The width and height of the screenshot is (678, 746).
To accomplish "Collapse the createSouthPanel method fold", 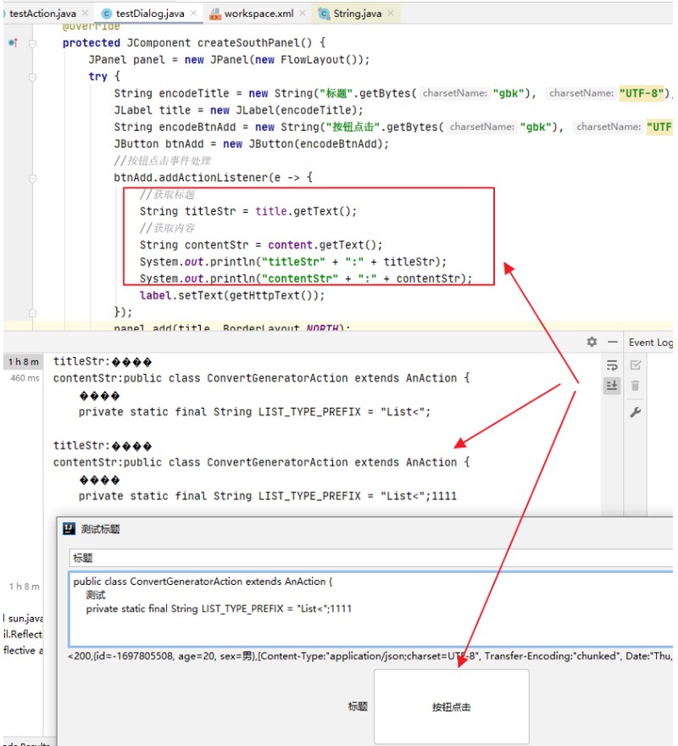I will pos(32,43).
